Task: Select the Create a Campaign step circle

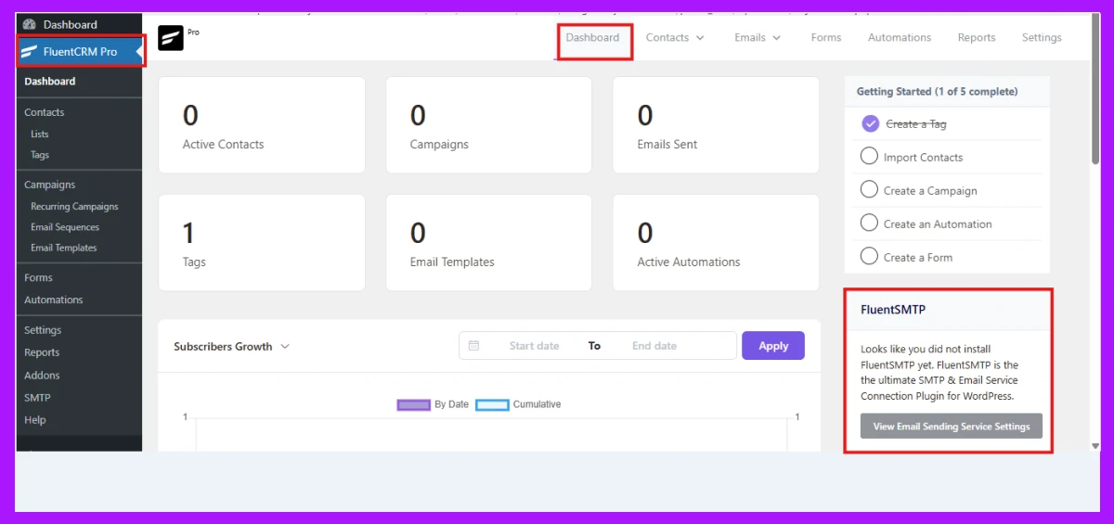Action: pyautogui.click(x=869, y=190)
